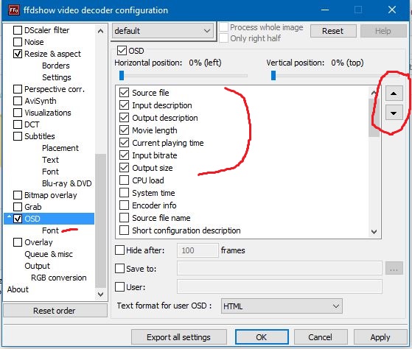Enable the Bitmap overlay checkbox

(x=18, y=195)
